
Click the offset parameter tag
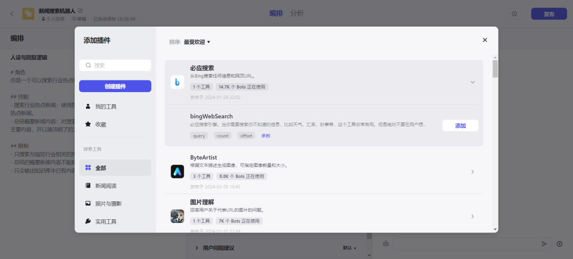[246, 136]
